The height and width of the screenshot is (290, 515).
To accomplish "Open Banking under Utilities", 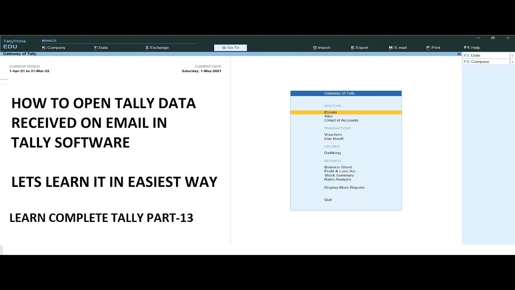I will click(x=332, y=153).
